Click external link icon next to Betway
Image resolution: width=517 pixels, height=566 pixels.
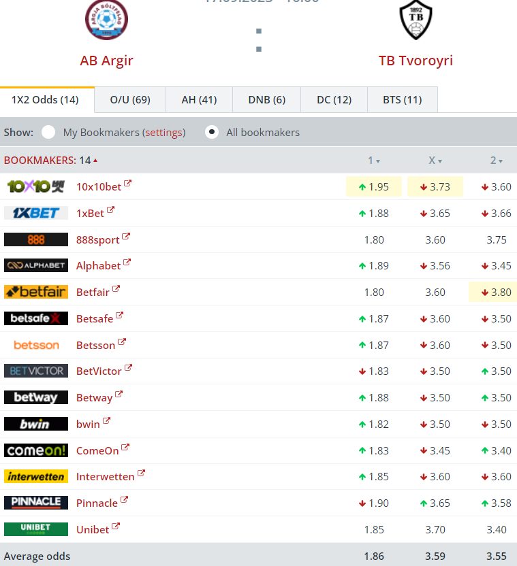(119, 395)
